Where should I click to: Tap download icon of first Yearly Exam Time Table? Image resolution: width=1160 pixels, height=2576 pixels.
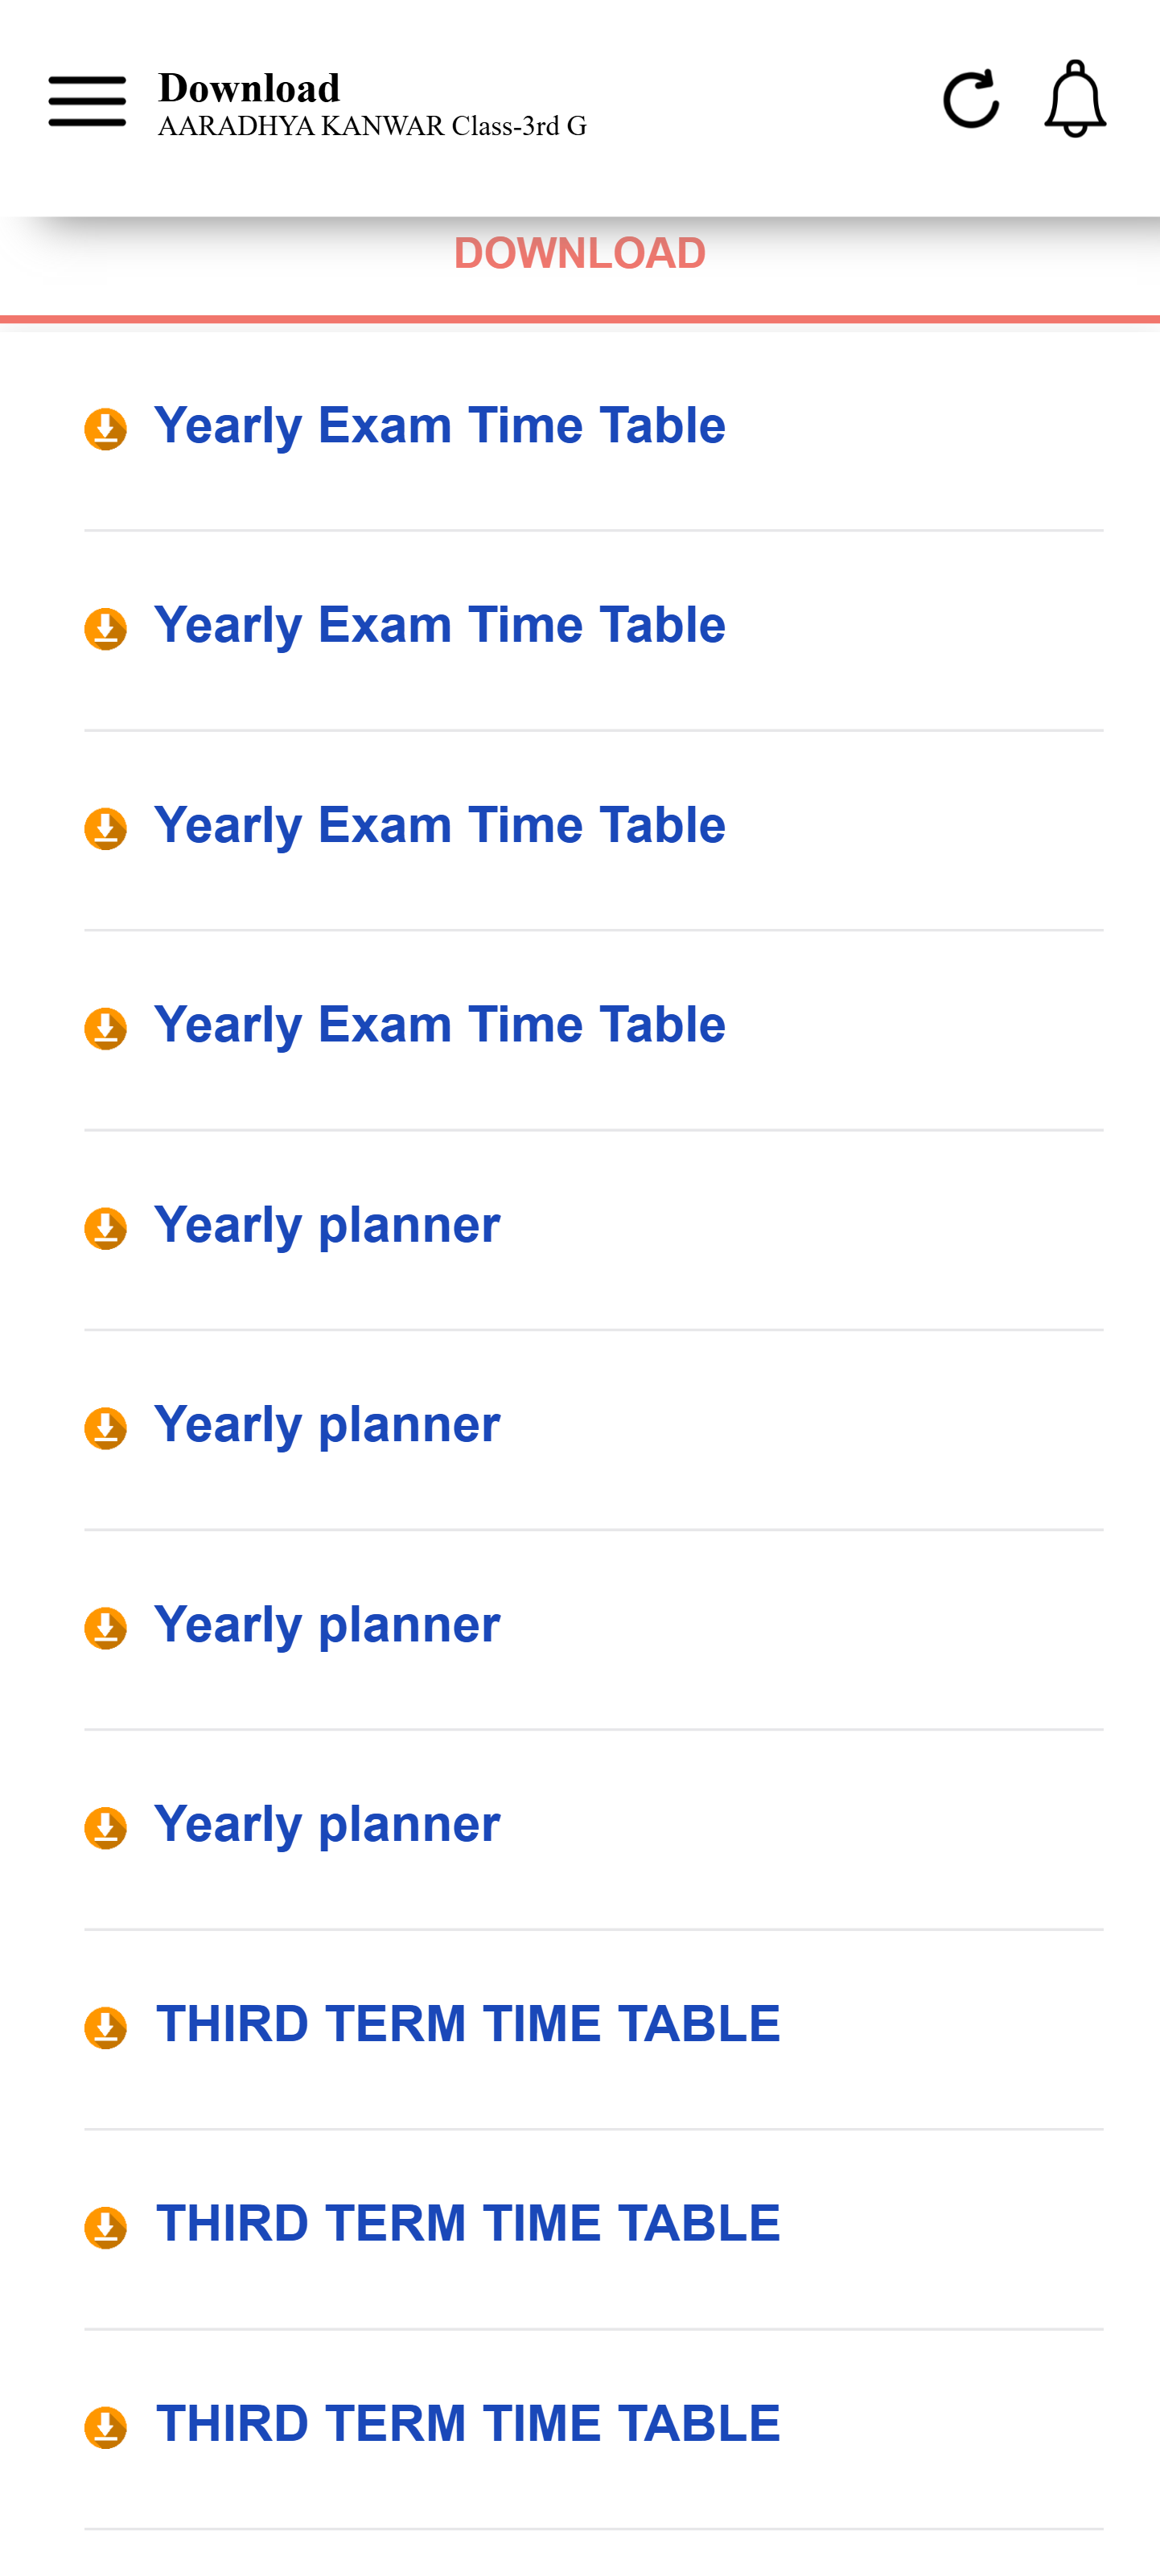[x=106, y=429]
